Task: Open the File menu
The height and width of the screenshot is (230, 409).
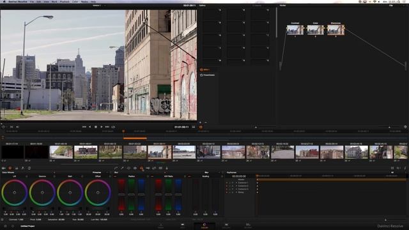Action: [32, 1]
